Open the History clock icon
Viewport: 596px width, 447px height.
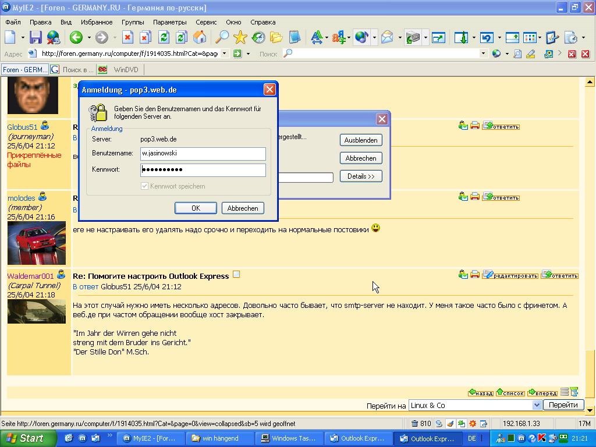point(258,37)
